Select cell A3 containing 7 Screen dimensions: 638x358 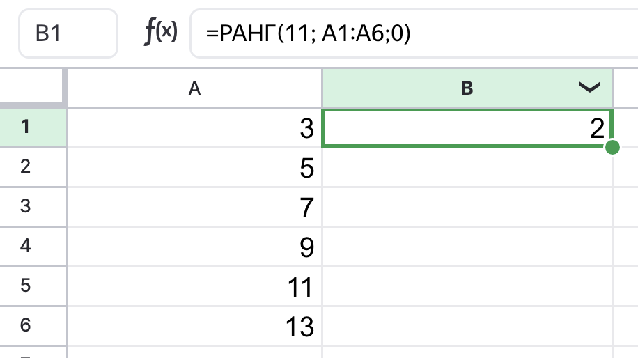click(x=195, y=207)
